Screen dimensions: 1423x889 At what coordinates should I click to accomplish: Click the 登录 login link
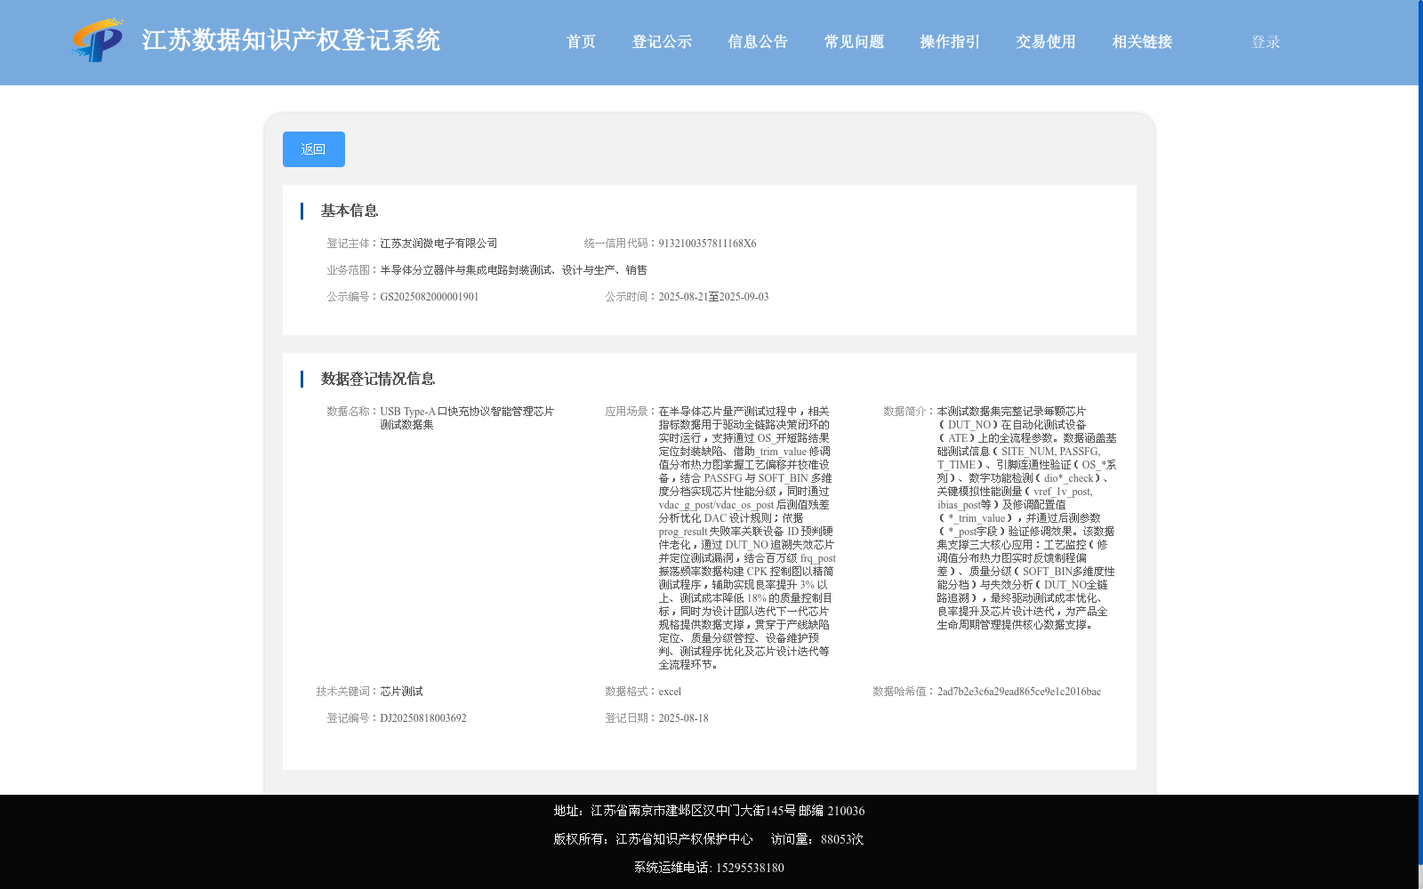pos(1266,42)
